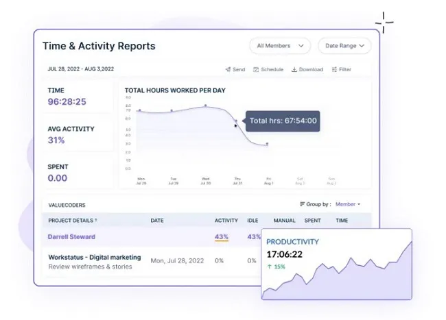Click the Review wireframes & stories task
446x320 pixels.
pos(90,267)
